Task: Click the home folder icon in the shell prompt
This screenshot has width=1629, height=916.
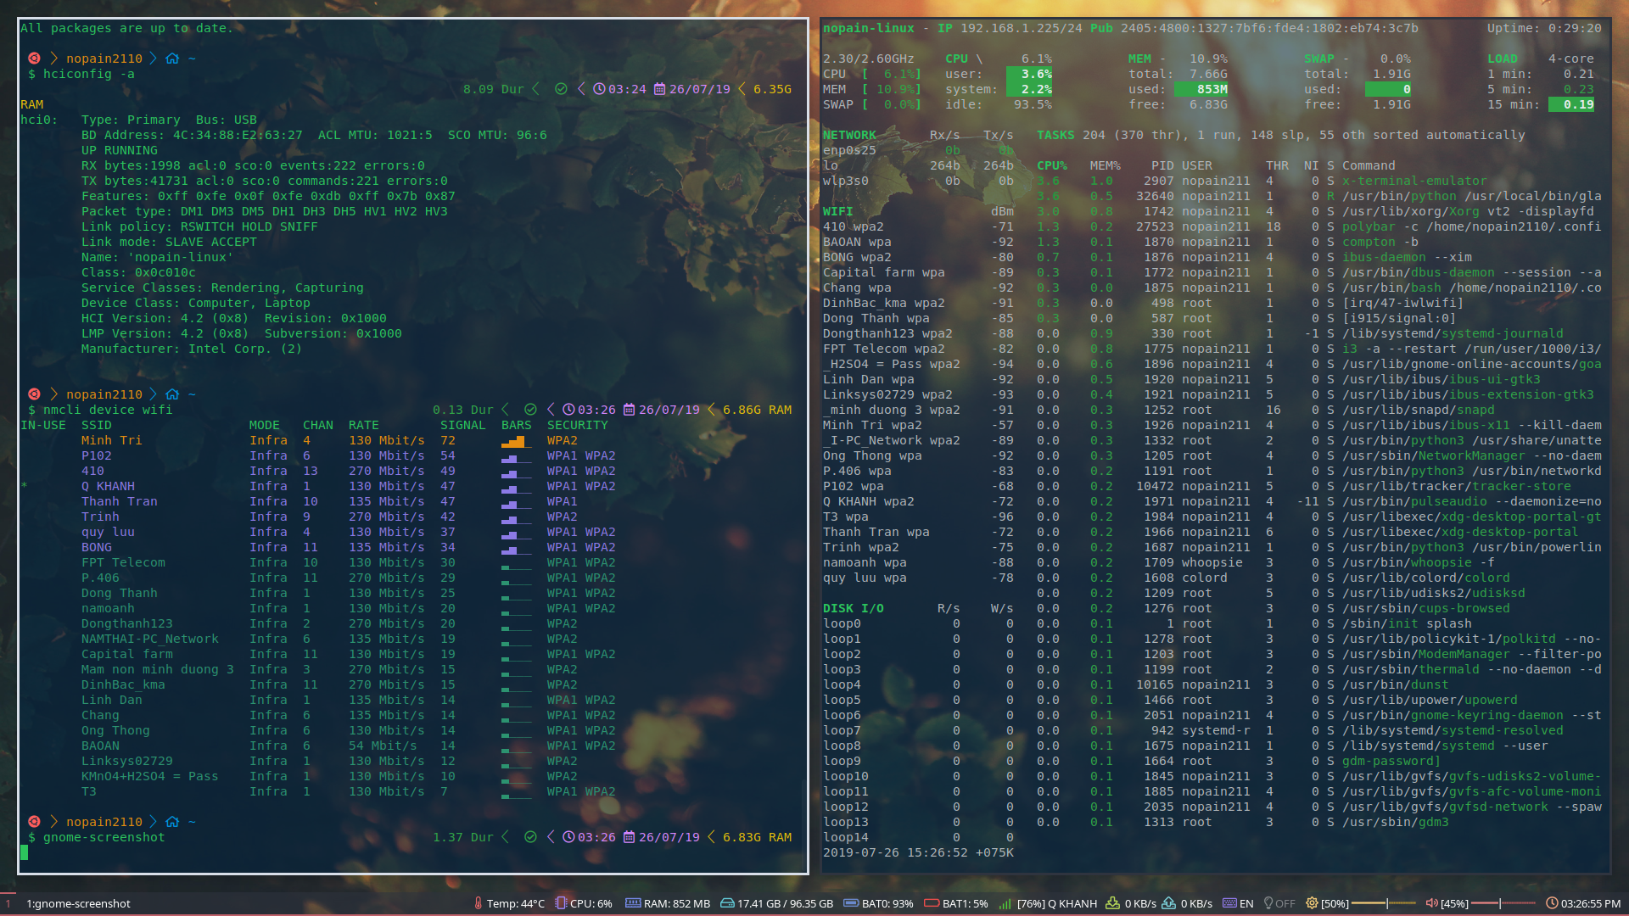Action: pyautogui.click(x=173, y=58)
